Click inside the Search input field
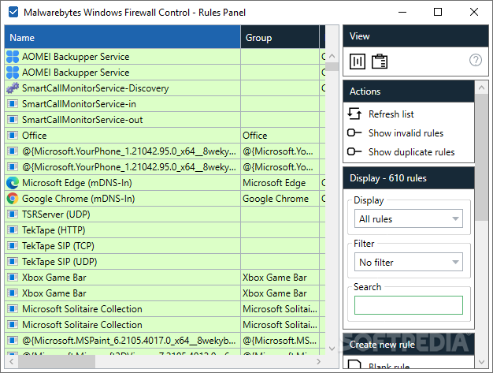Screen dimensions: 493x373 409,305
